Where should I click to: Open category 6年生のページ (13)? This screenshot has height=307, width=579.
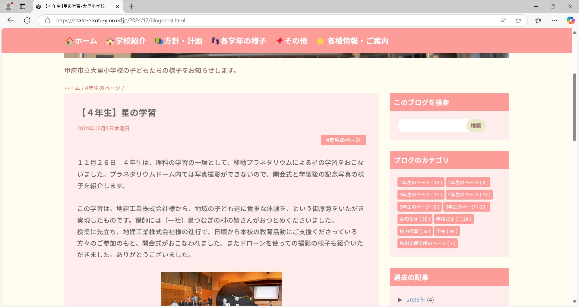[467, 207]
